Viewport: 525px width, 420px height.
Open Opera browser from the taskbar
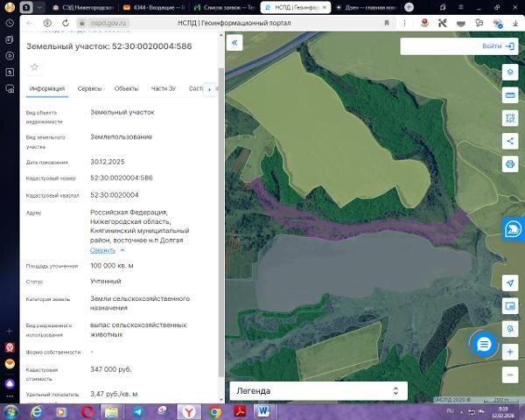coord(87,412)
